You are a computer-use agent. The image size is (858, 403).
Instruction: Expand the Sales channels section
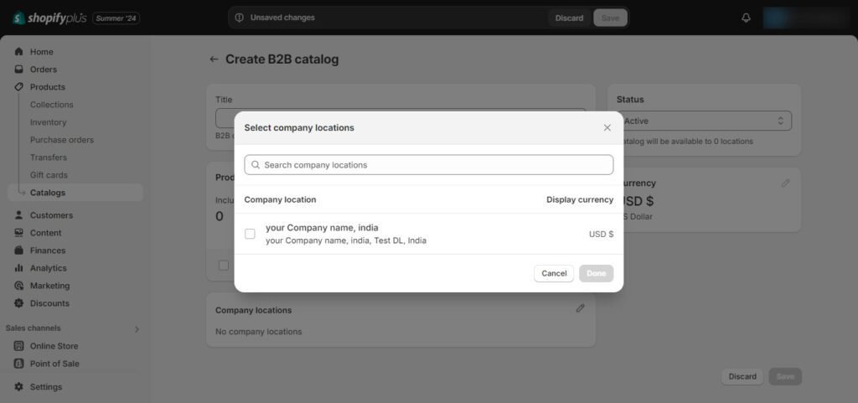(137, 329)
